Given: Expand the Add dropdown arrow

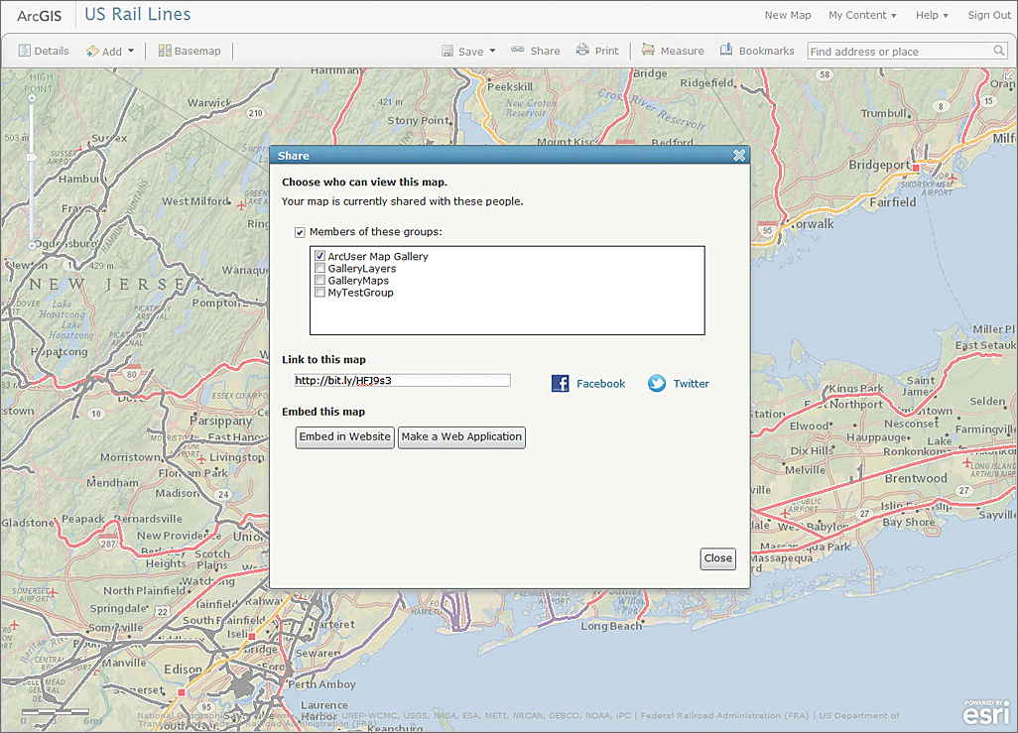Looking at the screenshot, I should pyautogui.click(x=131, y=51).
